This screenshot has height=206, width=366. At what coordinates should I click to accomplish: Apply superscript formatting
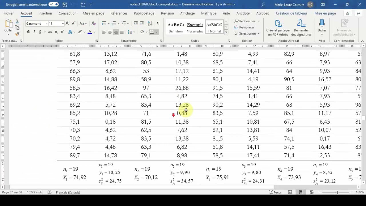click(62, 32)
